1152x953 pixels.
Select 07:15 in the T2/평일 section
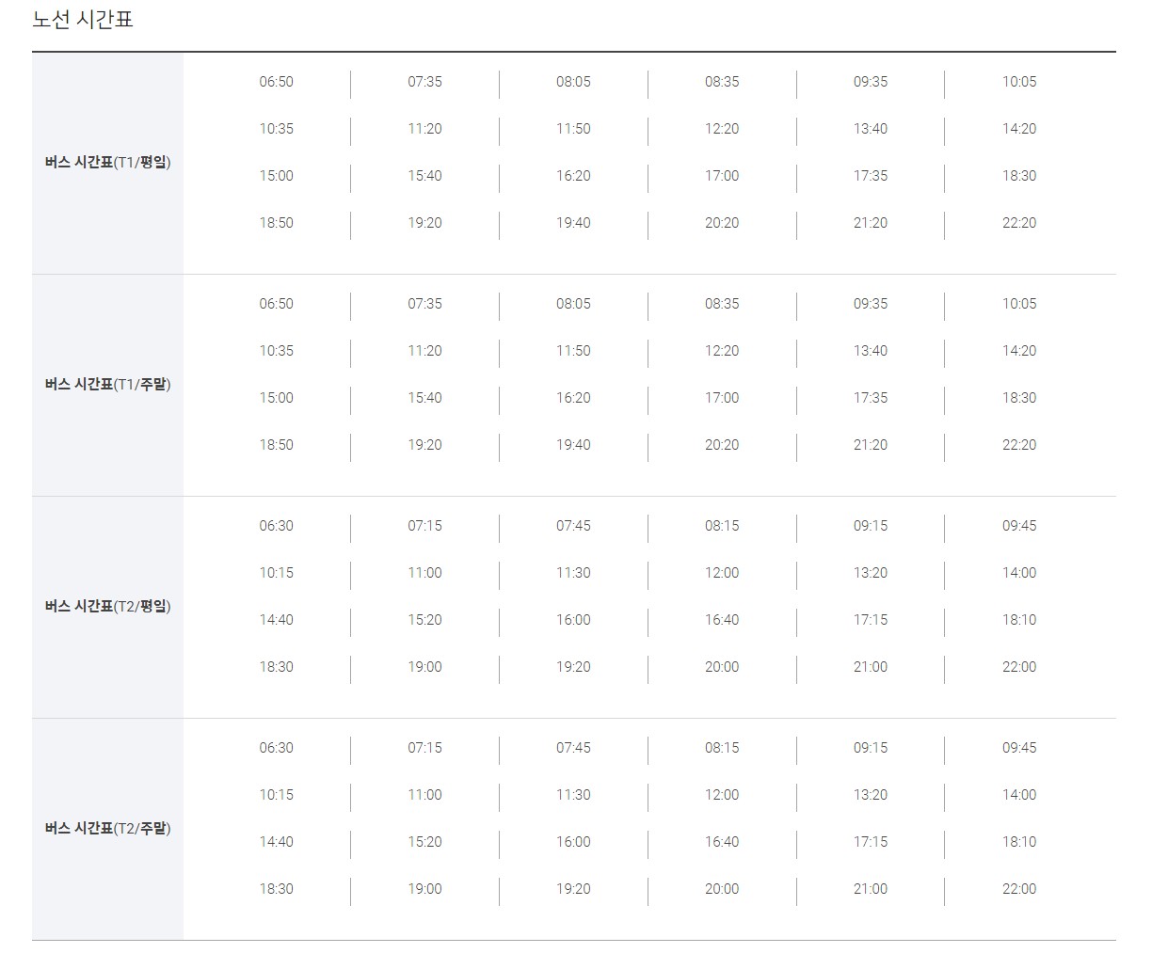coord(424,526)
